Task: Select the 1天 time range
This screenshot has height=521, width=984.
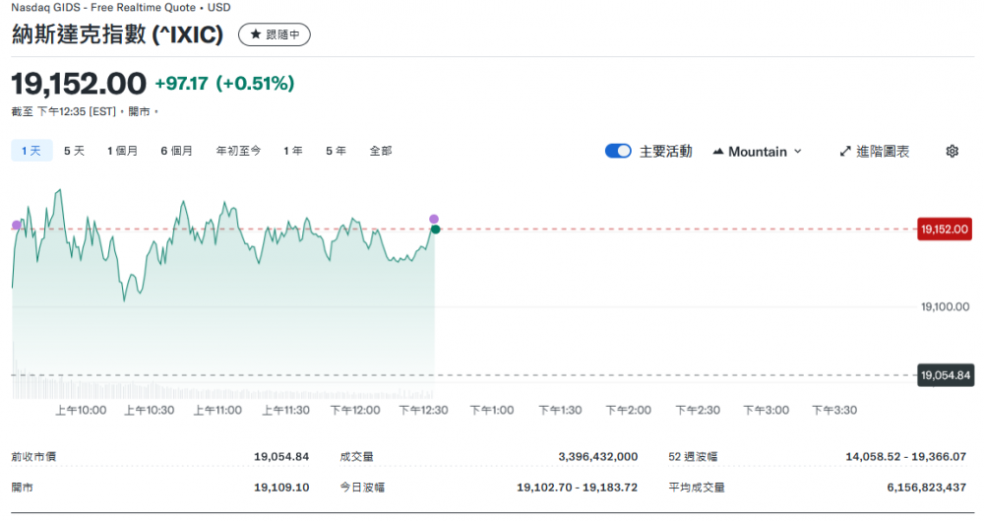Action: click(31, 151)
